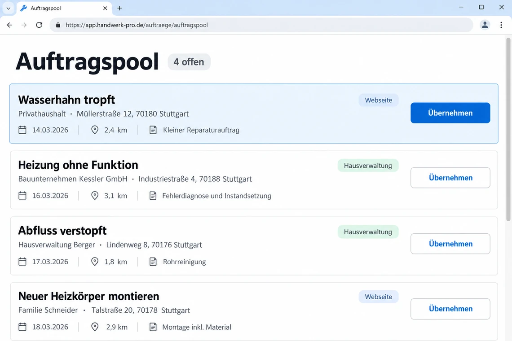Select the Auftragspool browser tab
Viewport: 512px width, 341px height.
pos(64,8)
